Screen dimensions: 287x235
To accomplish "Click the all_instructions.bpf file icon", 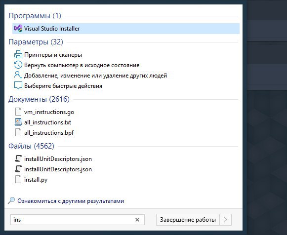I will pyautogui.click(x=18, y=132).
